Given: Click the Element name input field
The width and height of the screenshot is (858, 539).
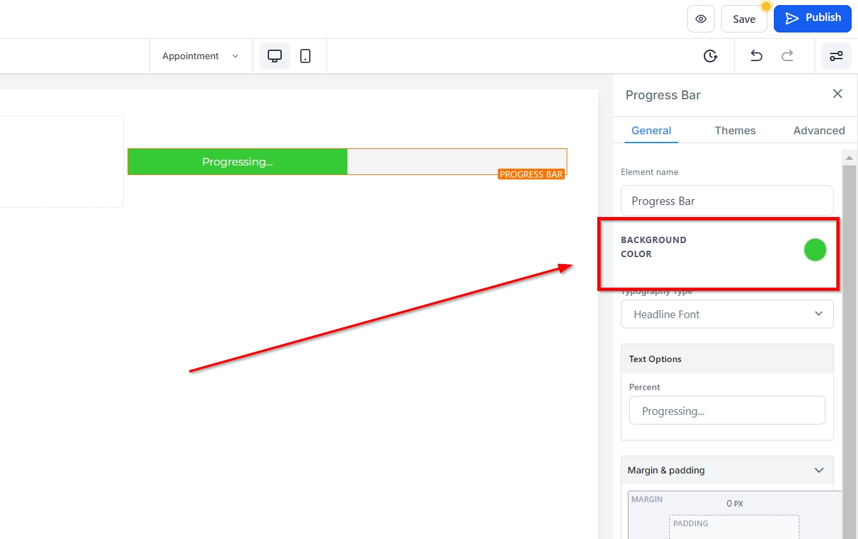Looking at the screenshot, I should tap(727, 201).
